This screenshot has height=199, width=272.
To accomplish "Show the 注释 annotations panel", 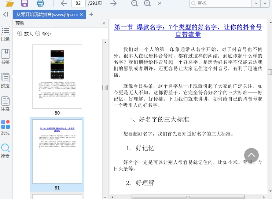I will 5,104.
